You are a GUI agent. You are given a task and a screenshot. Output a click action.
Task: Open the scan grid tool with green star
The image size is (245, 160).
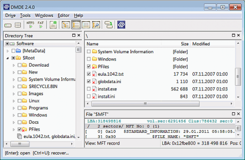pyautogui.click(x=53, y=25)
